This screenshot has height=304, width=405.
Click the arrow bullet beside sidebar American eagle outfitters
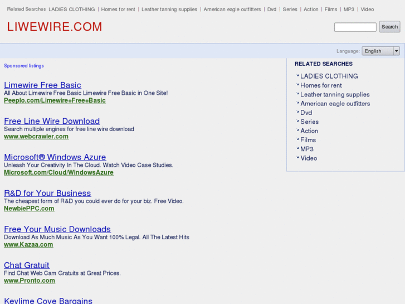[297, 103]
